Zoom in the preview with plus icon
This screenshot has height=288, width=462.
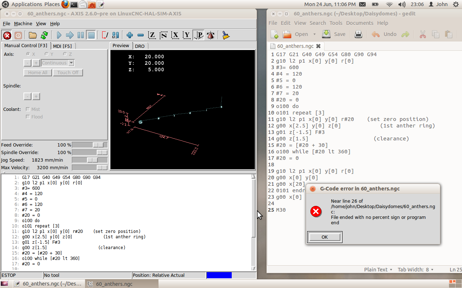(130, 35)
